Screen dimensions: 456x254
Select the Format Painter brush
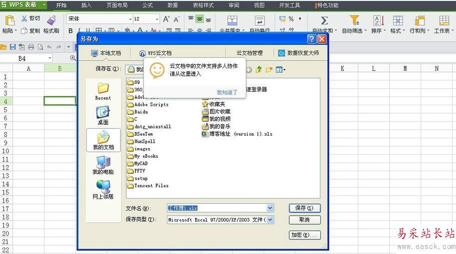[52, 20]
